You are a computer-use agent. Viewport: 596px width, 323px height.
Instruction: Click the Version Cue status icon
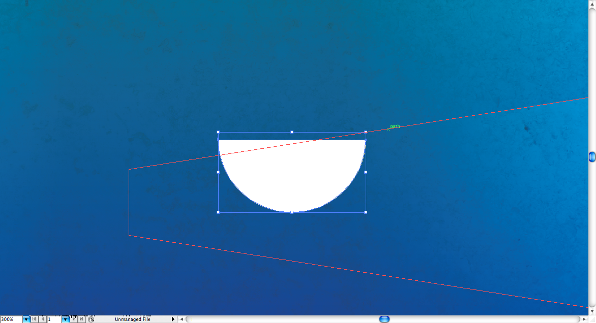click(x=91, y=319)
